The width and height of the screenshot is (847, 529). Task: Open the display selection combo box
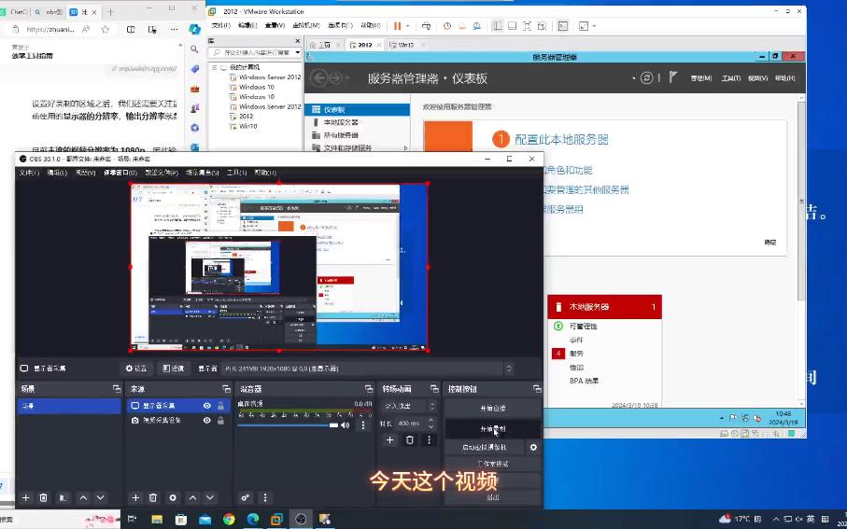coord(367,369)
